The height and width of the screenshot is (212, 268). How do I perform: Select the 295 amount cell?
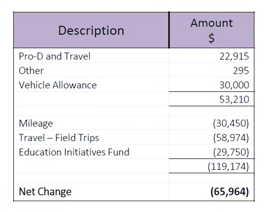tap(211, 70)
